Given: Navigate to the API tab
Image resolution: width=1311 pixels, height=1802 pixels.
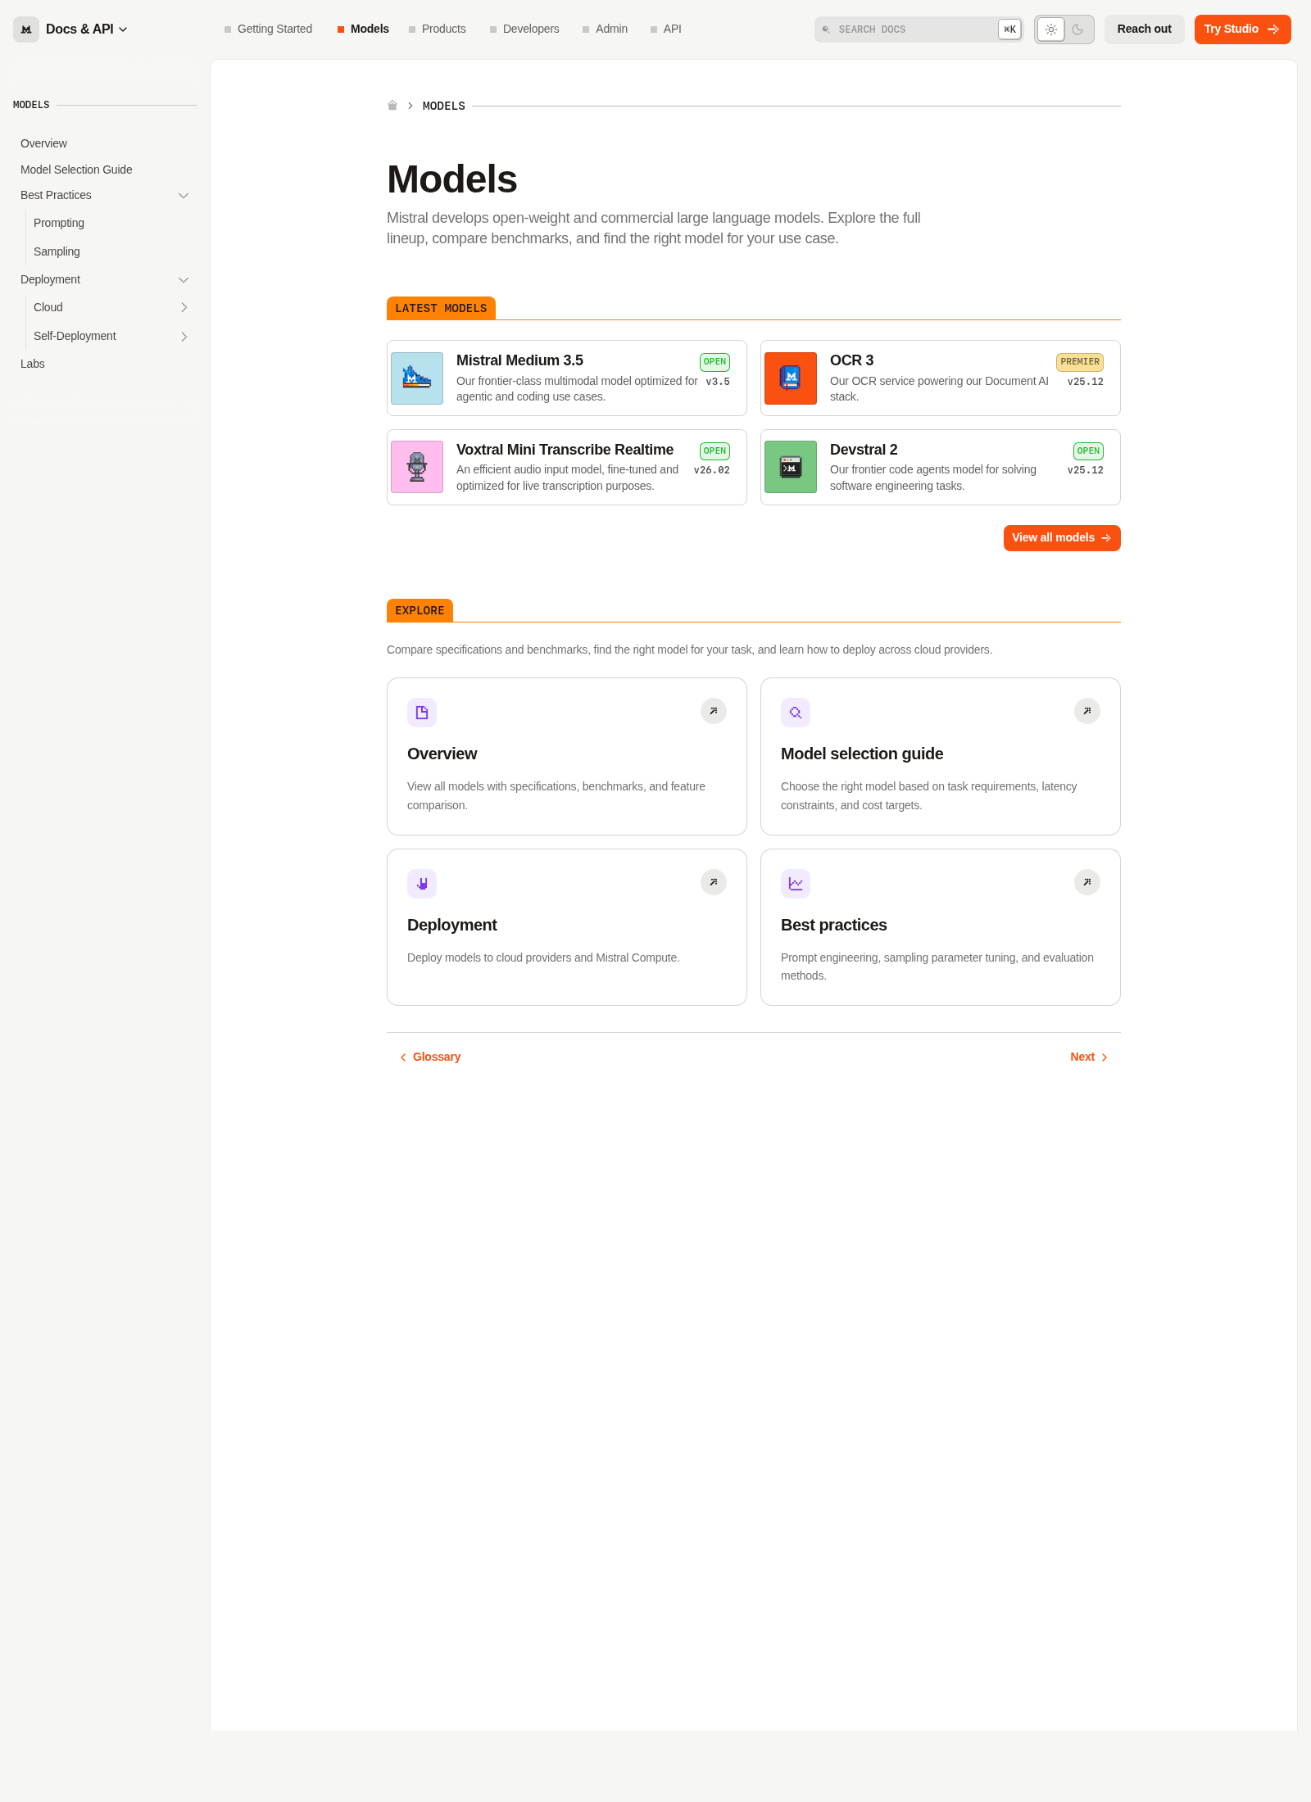Looking at the screenshot, I should [x=665, y=29].
